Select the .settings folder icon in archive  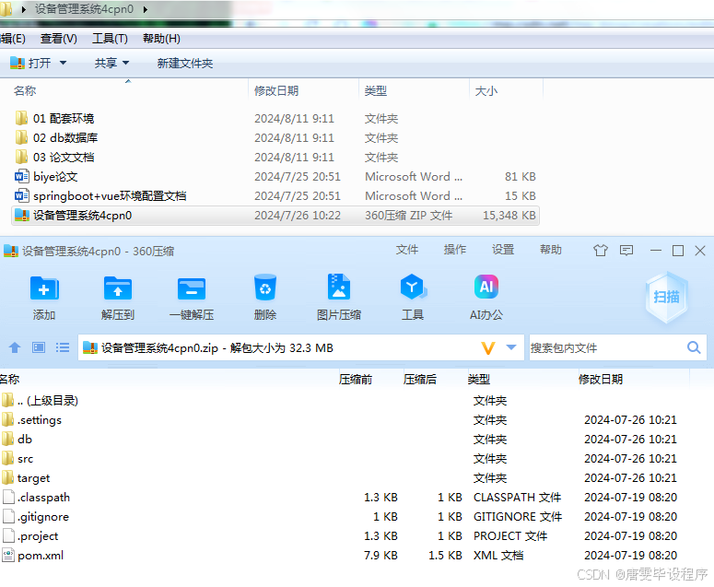point(7,419)
